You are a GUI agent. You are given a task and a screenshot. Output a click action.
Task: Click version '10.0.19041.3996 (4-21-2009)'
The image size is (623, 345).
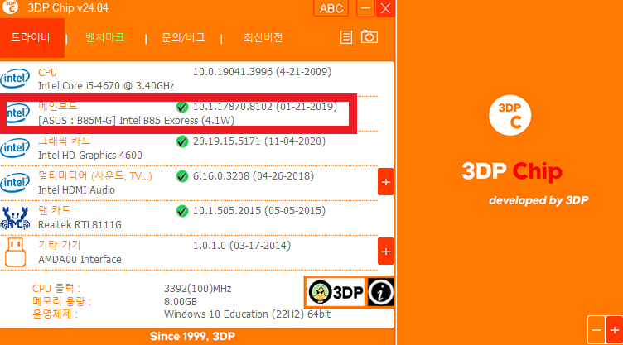[263, 72]
